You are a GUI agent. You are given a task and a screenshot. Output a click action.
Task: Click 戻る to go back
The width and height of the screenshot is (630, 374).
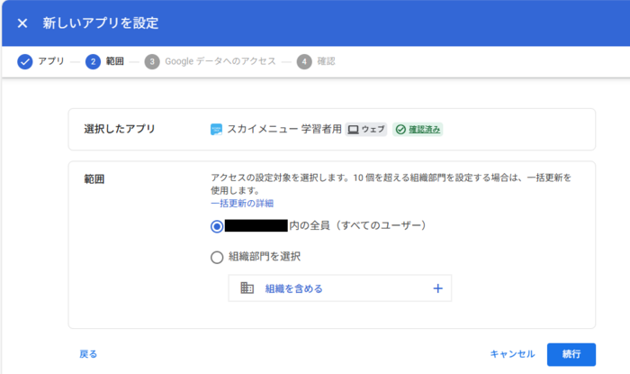pos(88,354)
